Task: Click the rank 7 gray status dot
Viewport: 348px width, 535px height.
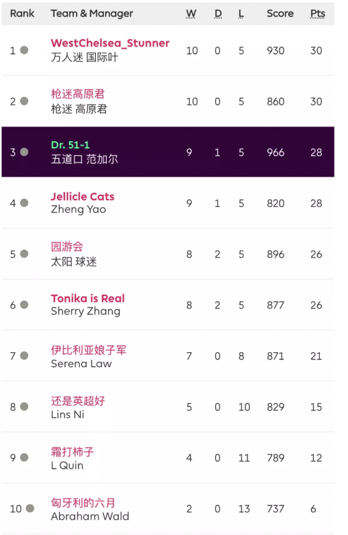Action: tap(24, 356)
